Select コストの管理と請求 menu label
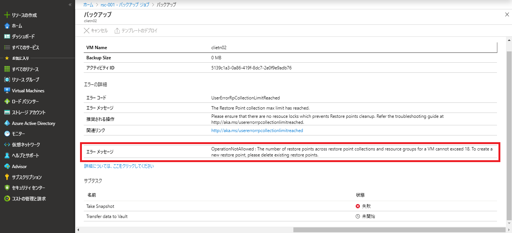Viewport: 512px width, 233px height. pos(29,199)
